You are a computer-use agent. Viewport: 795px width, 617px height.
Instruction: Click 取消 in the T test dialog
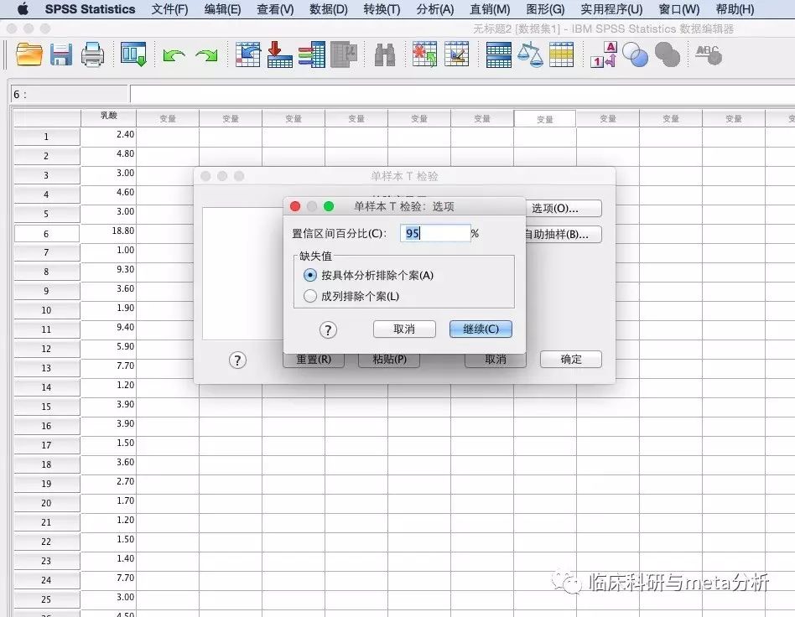coord(496,360)
